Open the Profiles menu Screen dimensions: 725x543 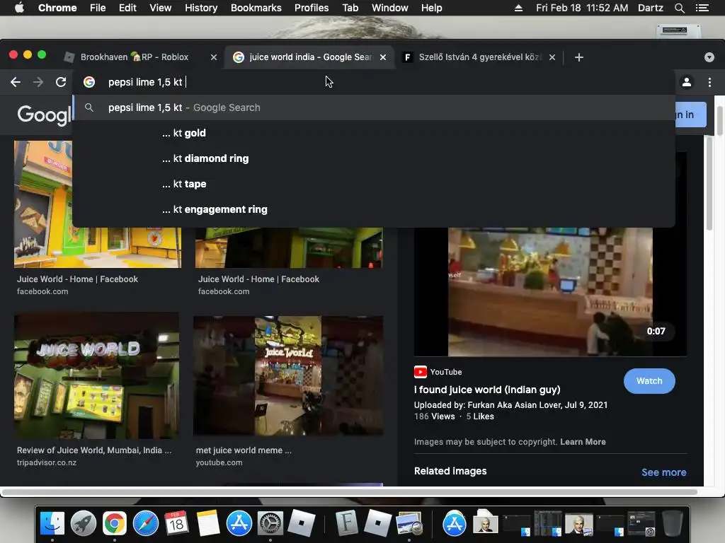[x=312, y=8]
